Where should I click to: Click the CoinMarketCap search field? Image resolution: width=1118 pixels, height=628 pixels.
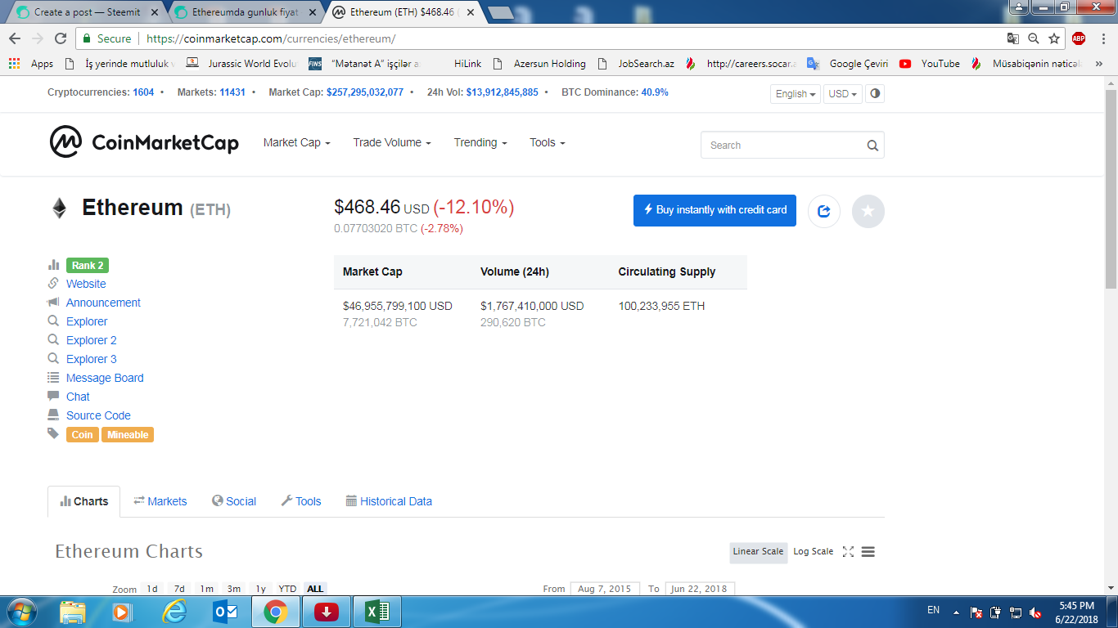(x=792, y=146)
